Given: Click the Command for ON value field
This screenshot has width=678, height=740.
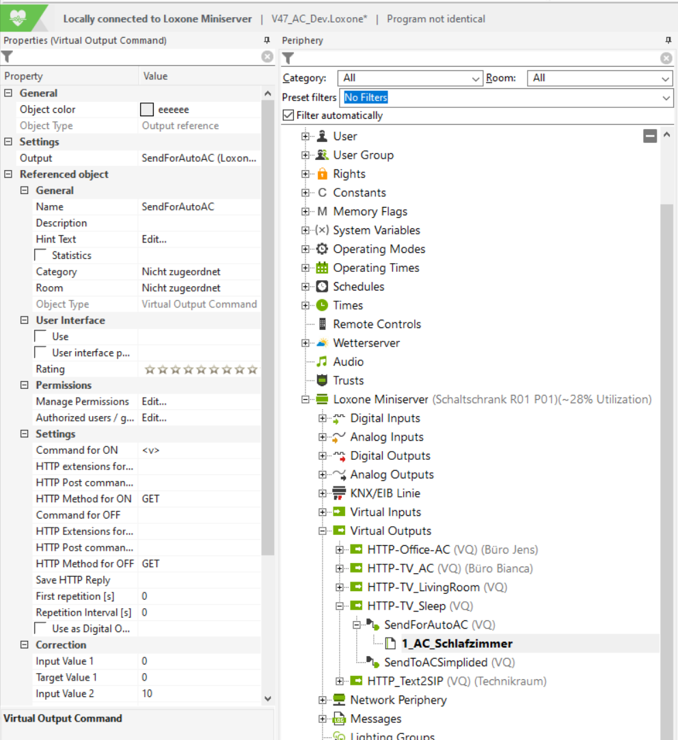Looking at the screenshot, I should tap(200, 450).
